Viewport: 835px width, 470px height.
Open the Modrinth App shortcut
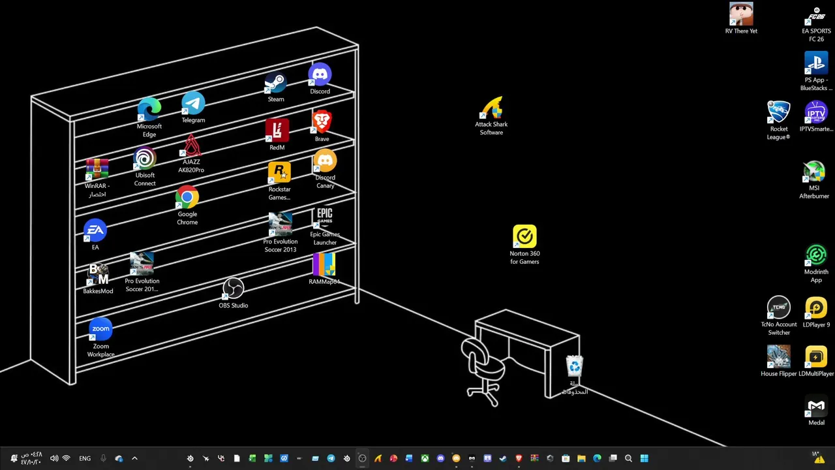tap(816, 264)
